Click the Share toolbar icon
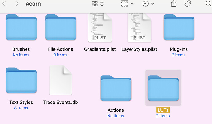The height and width of the screenshot is (124, 212). (174, 4)
